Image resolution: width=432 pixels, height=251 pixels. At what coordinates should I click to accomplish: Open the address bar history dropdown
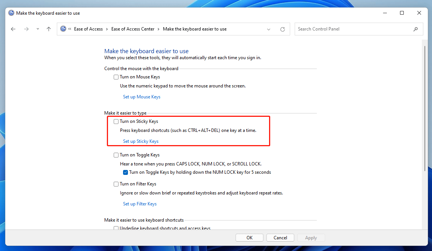[269, 29]
